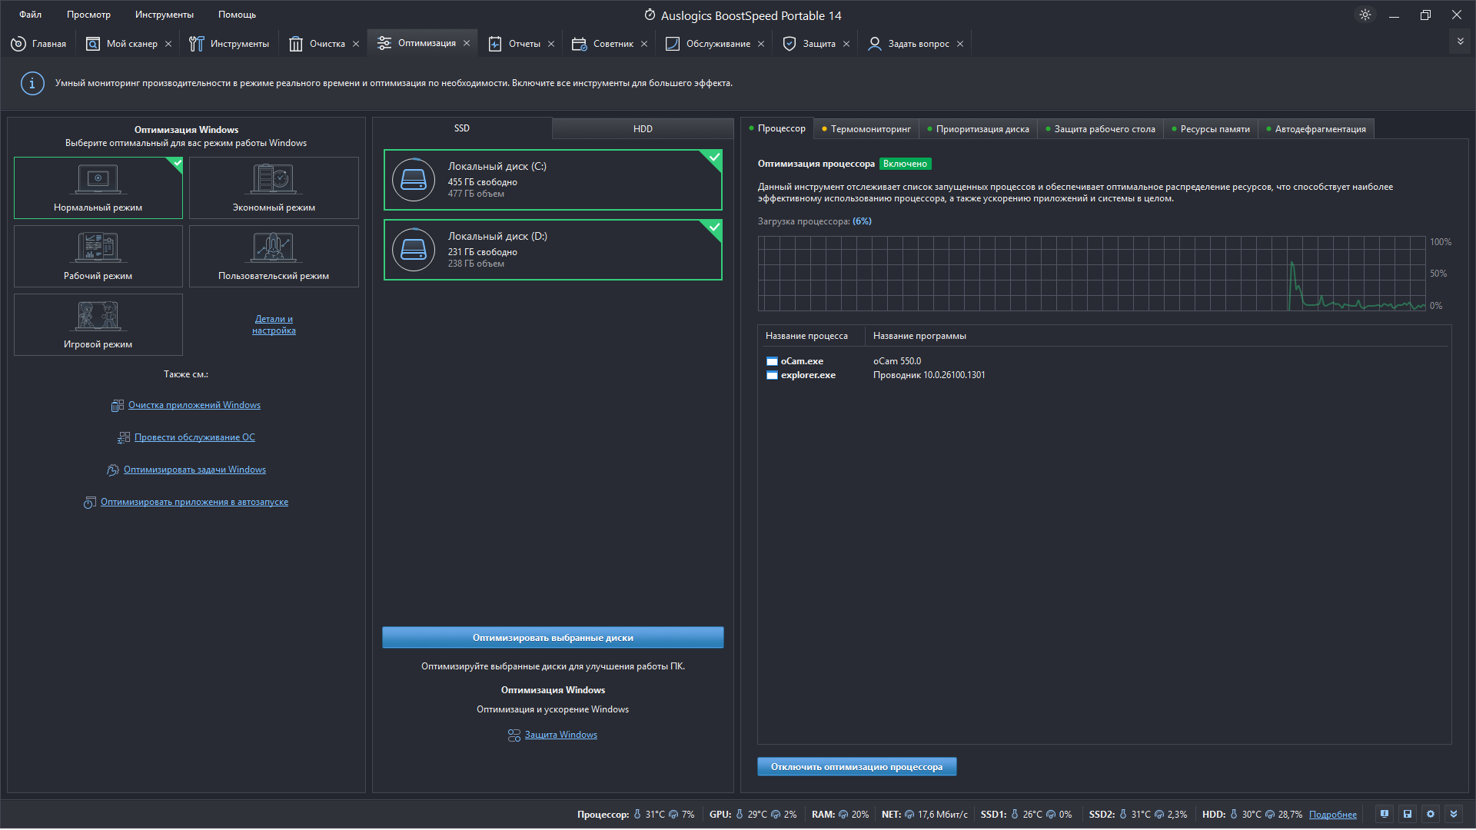
Task: Open the Инструменты tab with wrench icon
Action: point(229,44)
